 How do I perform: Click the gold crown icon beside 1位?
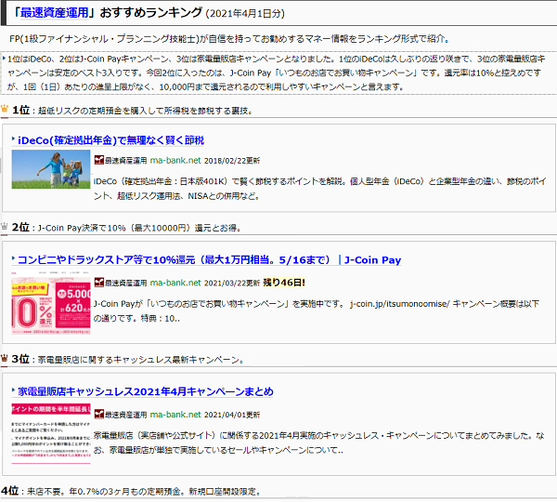coord(5,109)
